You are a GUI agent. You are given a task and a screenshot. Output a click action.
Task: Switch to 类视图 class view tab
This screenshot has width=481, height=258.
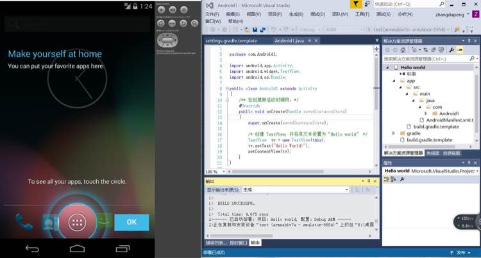(433, 153)
